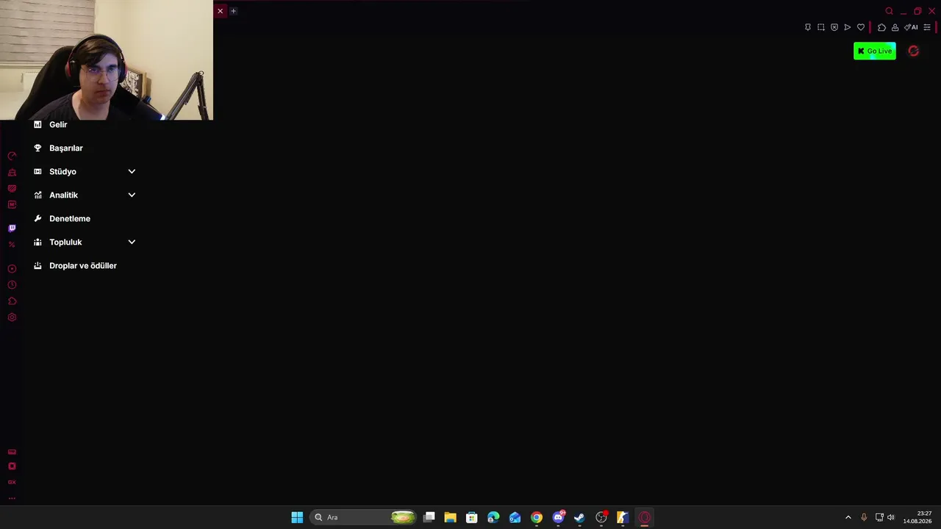Click the green Go Live button

coord(875,51)
